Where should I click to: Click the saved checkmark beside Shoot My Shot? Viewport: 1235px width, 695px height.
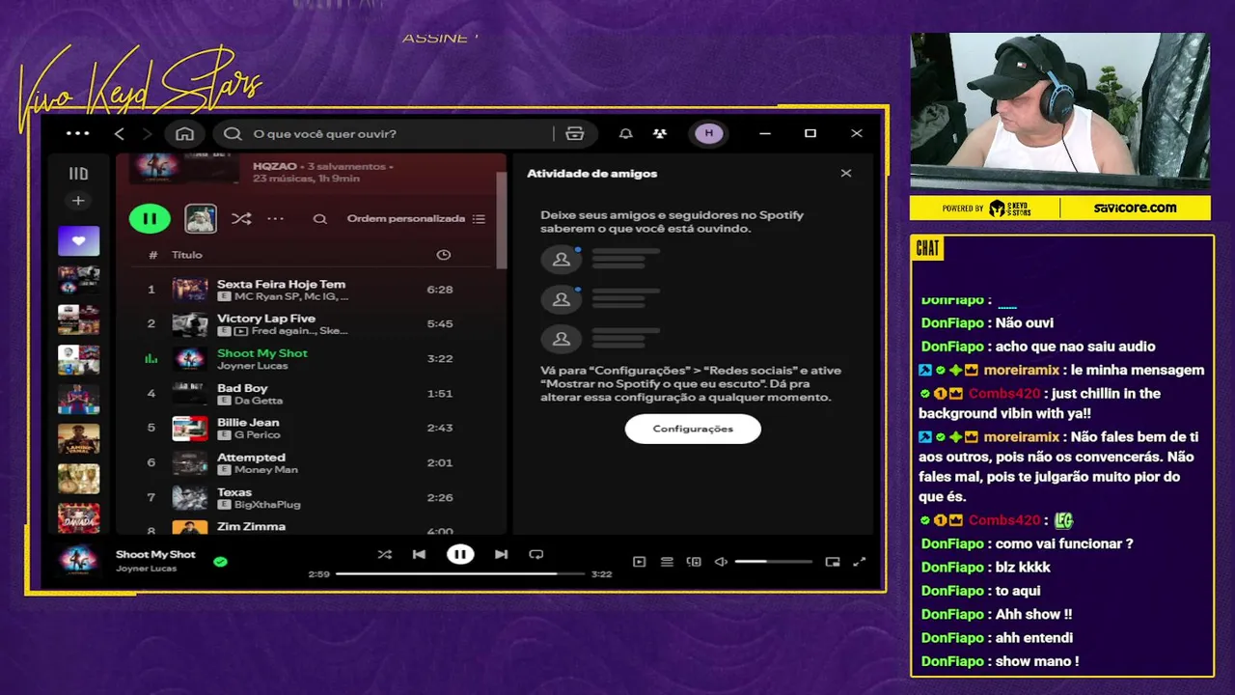pos(220,561)
